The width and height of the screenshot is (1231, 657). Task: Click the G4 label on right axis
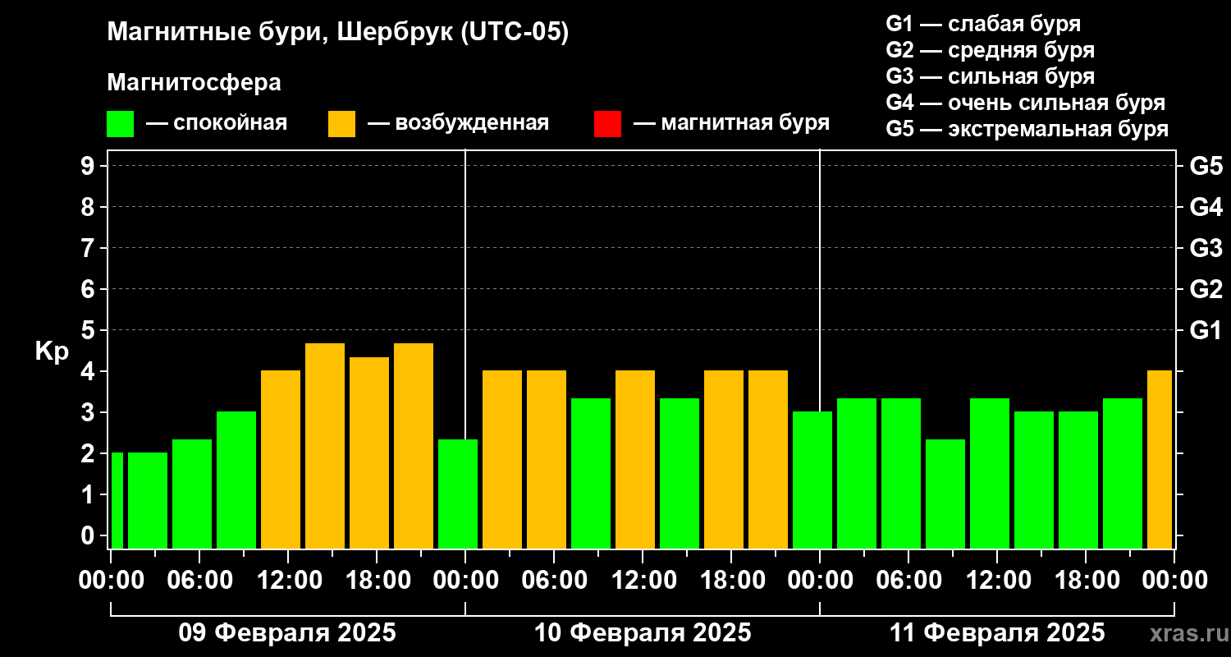pyautogui.click(x=1206, y=207)
